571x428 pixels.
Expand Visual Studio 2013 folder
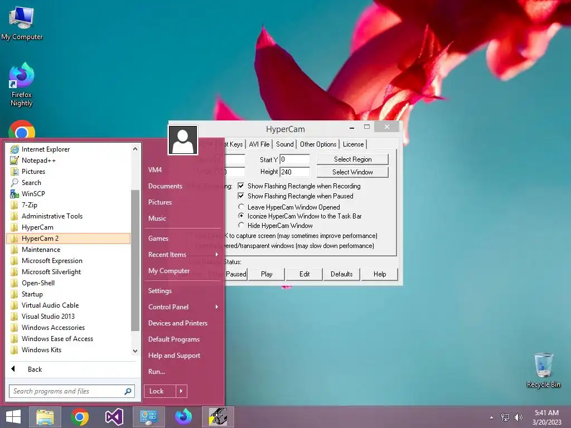[x=69, y=317]
